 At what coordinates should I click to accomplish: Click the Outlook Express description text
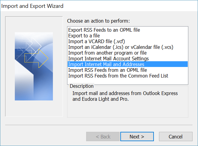pyautogui.click(x=125, y=96)
